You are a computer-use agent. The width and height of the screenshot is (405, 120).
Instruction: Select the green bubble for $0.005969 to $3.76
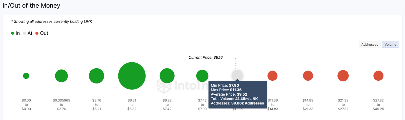[x=62, y=76]
